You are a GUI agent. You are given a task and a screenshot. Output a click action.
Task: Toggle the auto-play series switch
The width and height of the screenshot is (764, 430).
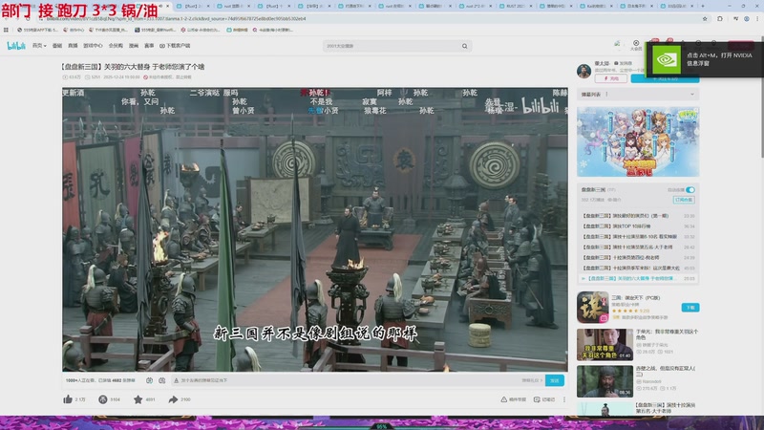(x=690, y=189)
